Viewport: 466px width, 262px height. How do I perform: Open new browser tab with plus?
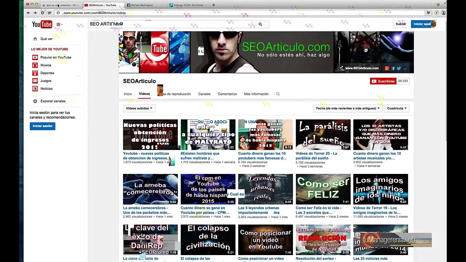point(213,5)
